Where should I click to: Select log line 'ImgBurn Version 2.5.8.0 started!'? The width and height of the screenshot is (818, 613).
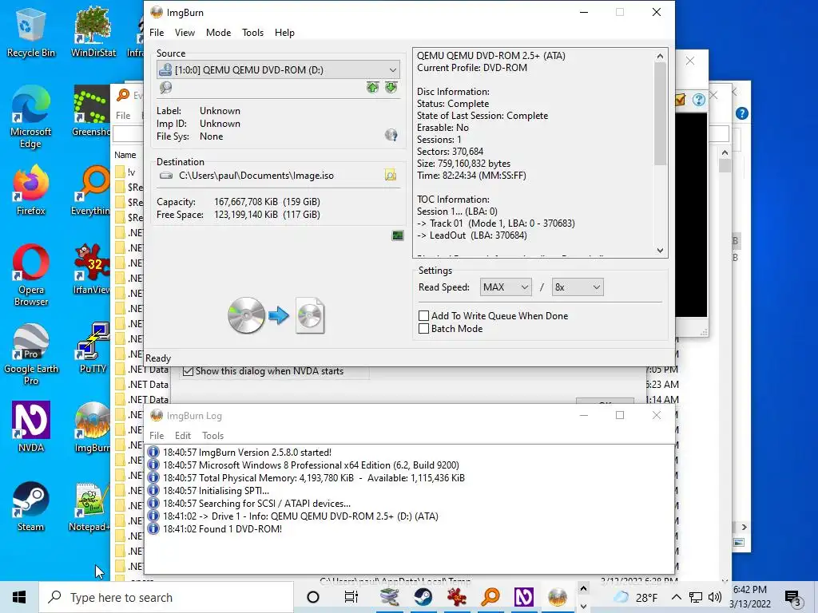pyautogui.click(x=247, y=453)
